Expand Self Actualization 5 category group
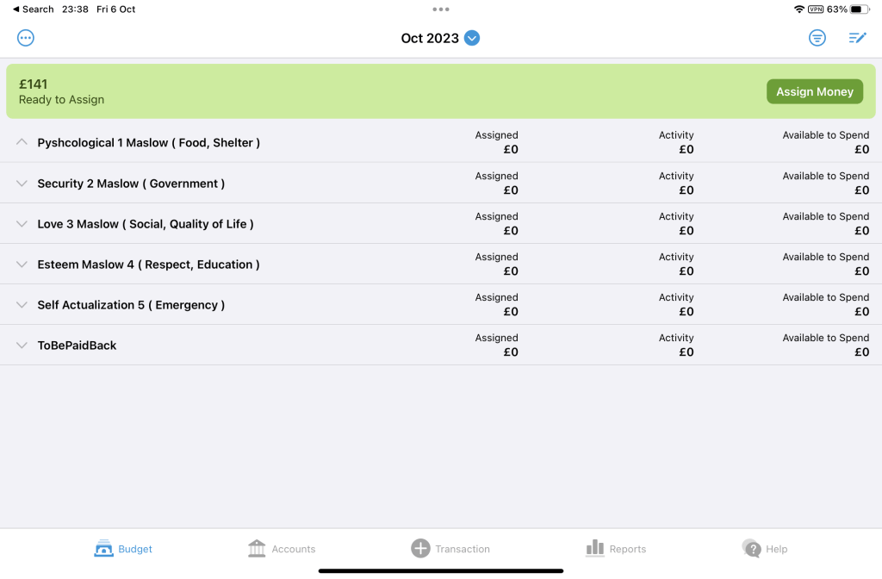Screen dimensions: 882x579 tap(22, 305)
